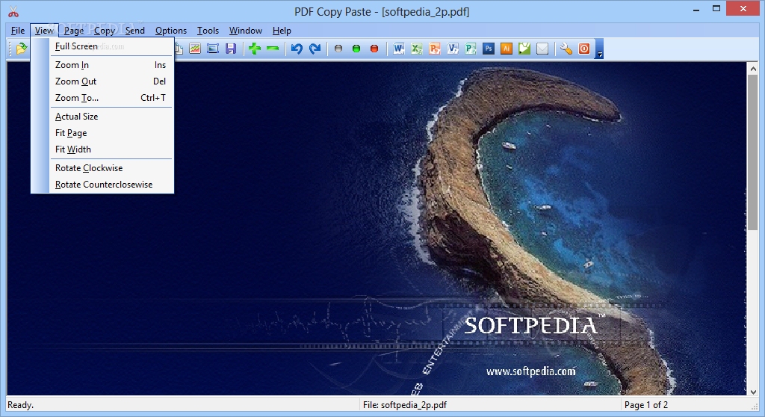This screenshot has height=417, width=765.
Task: Click the vertical scrollbar thumb
Action: [753, 152]
